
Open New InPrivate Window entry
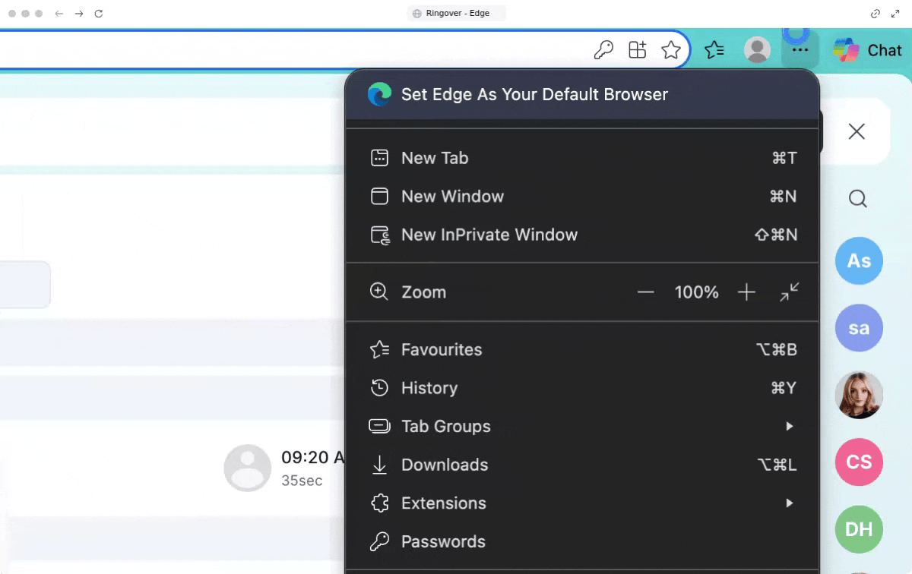(x=582, y=235)
